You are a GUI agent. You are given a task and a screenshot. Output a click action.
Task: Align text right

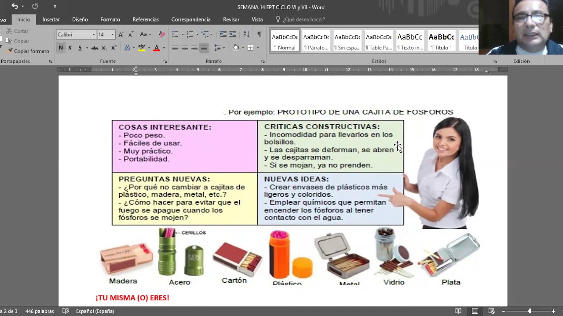click(194, 48)
